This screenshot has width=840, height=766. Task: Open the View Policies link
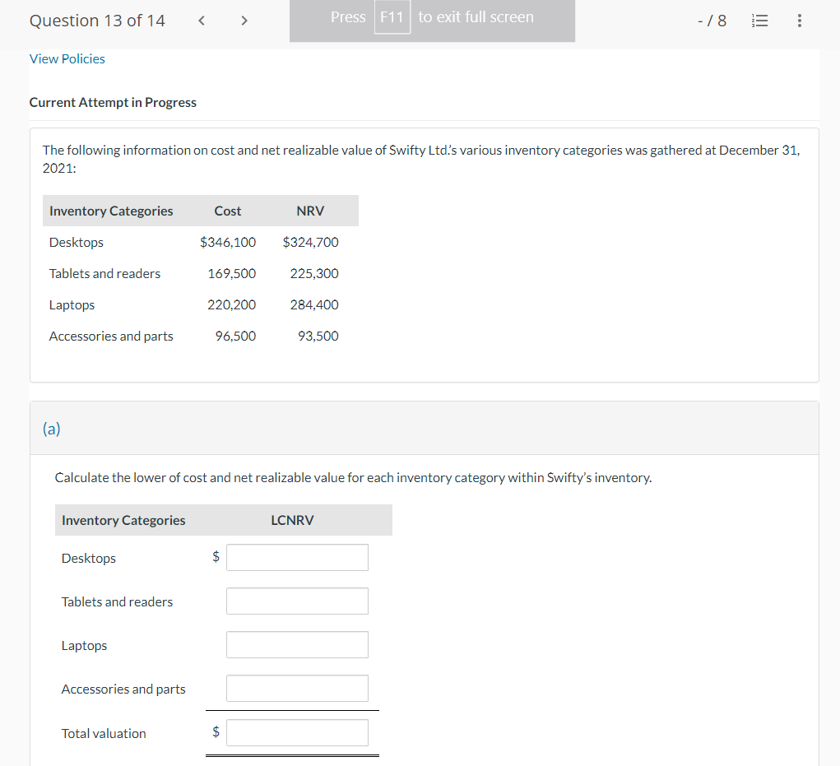[x=67, y=59]
